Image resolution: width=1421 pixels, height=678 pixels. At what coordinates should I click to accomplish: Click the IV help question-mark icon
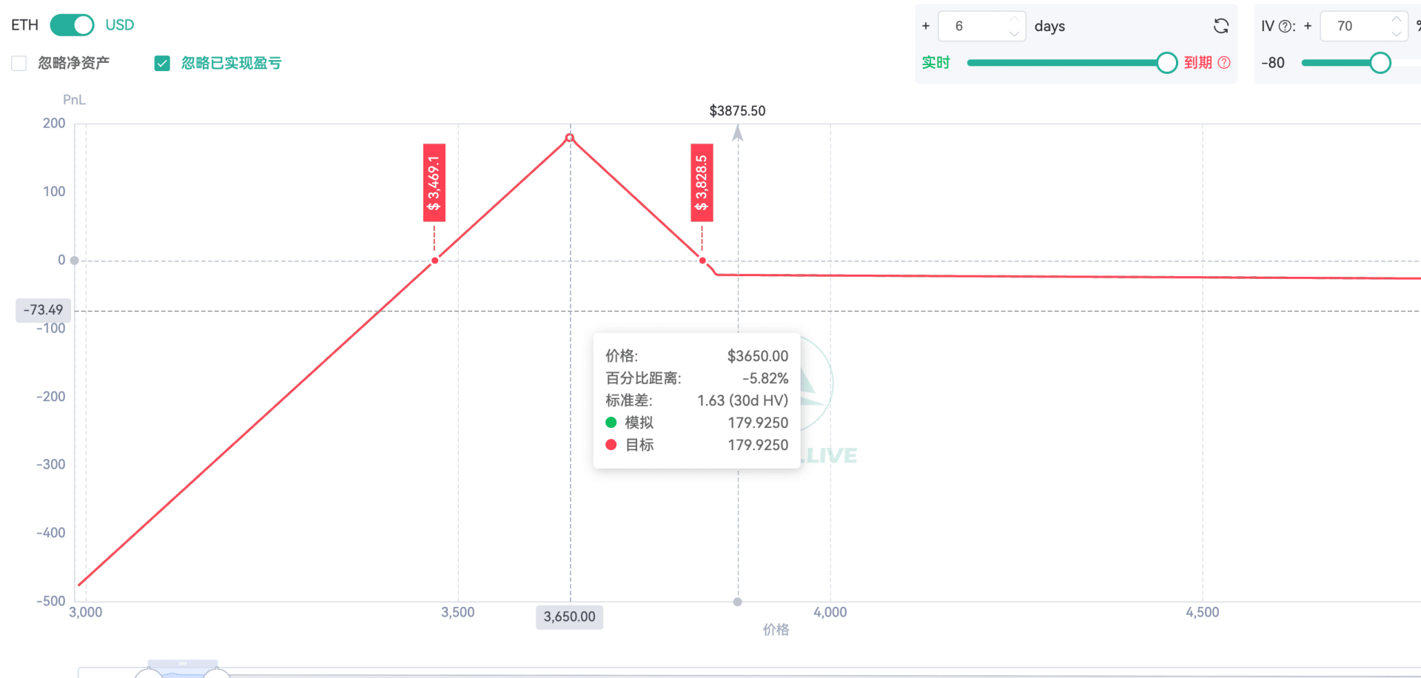1286,27
